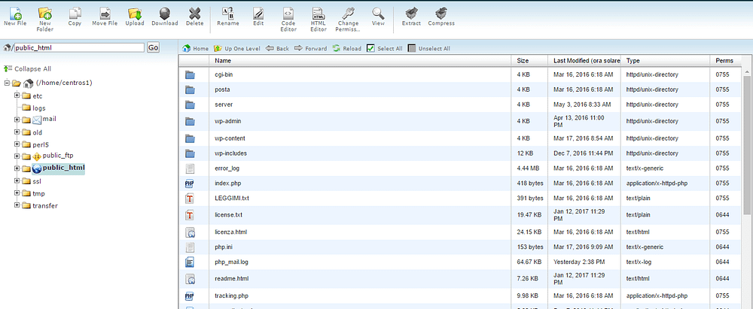753x309 pixels.
Task: Open the Upload tool
Action: point(135,13)
